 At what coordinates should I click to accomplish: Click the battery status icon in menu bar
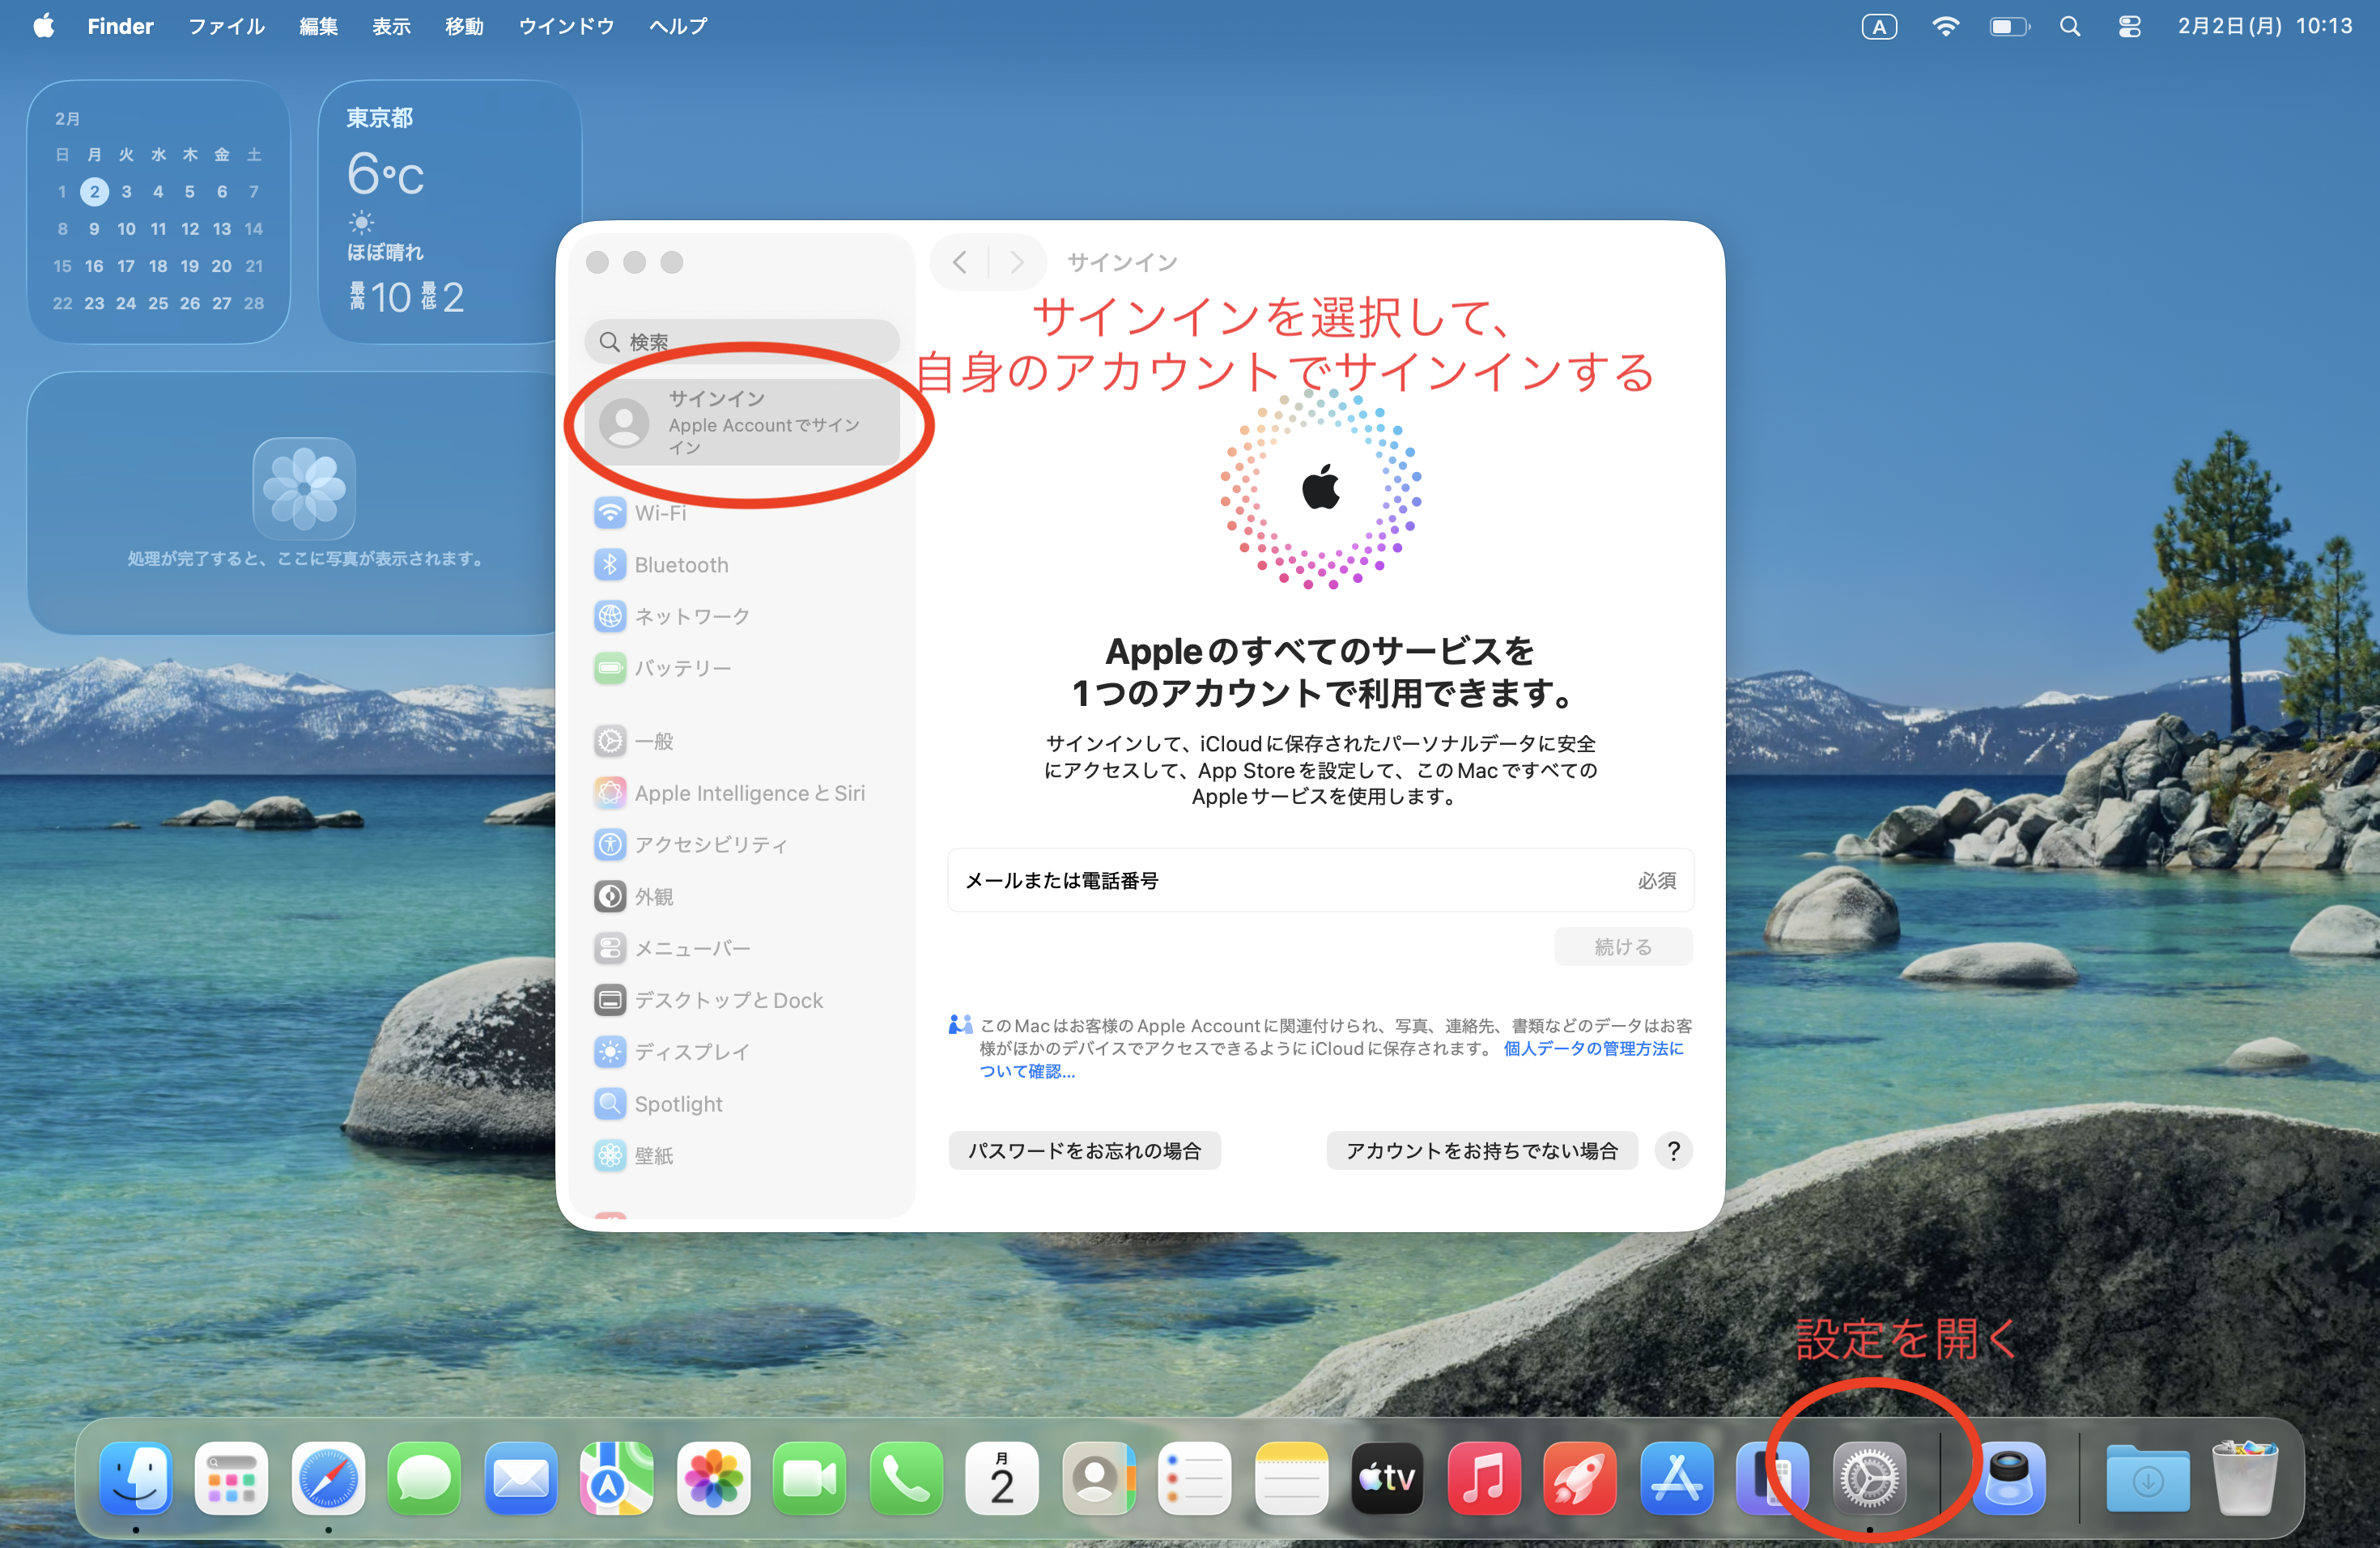coord(2009,26)
